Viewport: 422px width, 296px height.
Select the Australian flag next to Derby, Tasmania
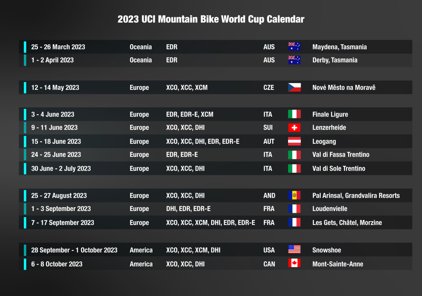click(294, 60)
